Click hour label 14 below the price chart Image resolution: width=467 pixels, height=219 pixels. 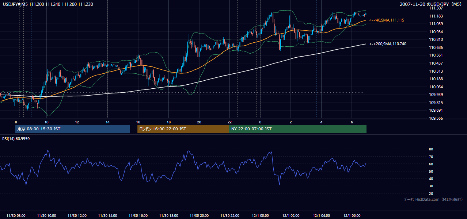point(107,122)
